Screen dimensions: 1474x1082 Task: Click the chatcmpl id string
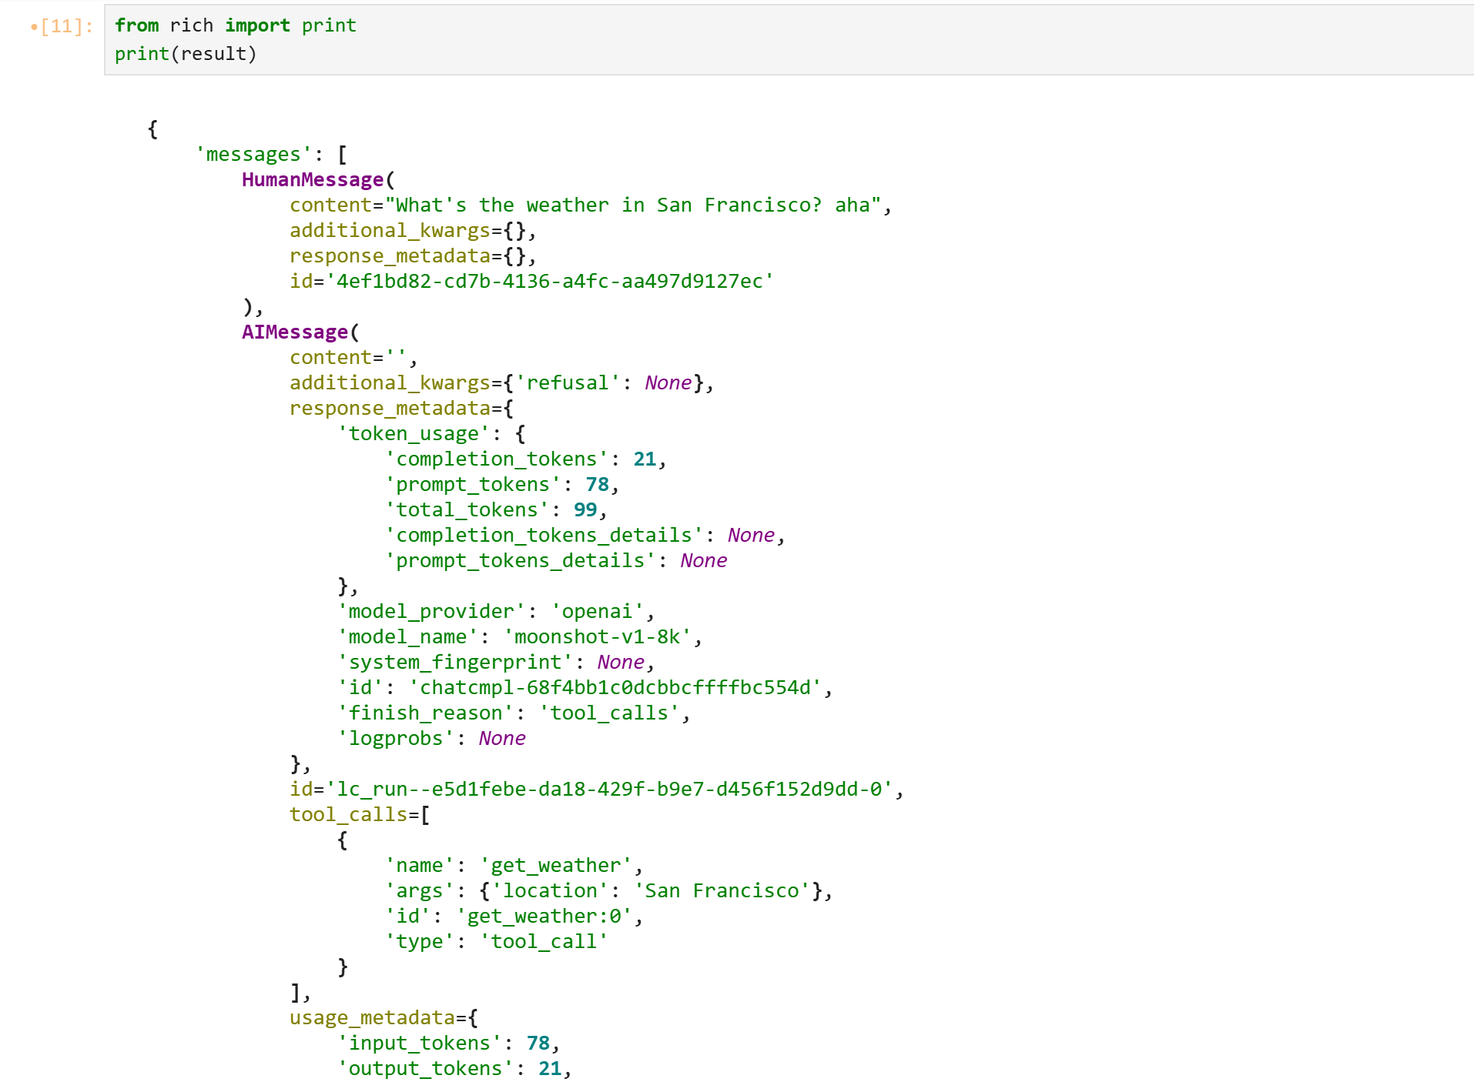[615, 687]
